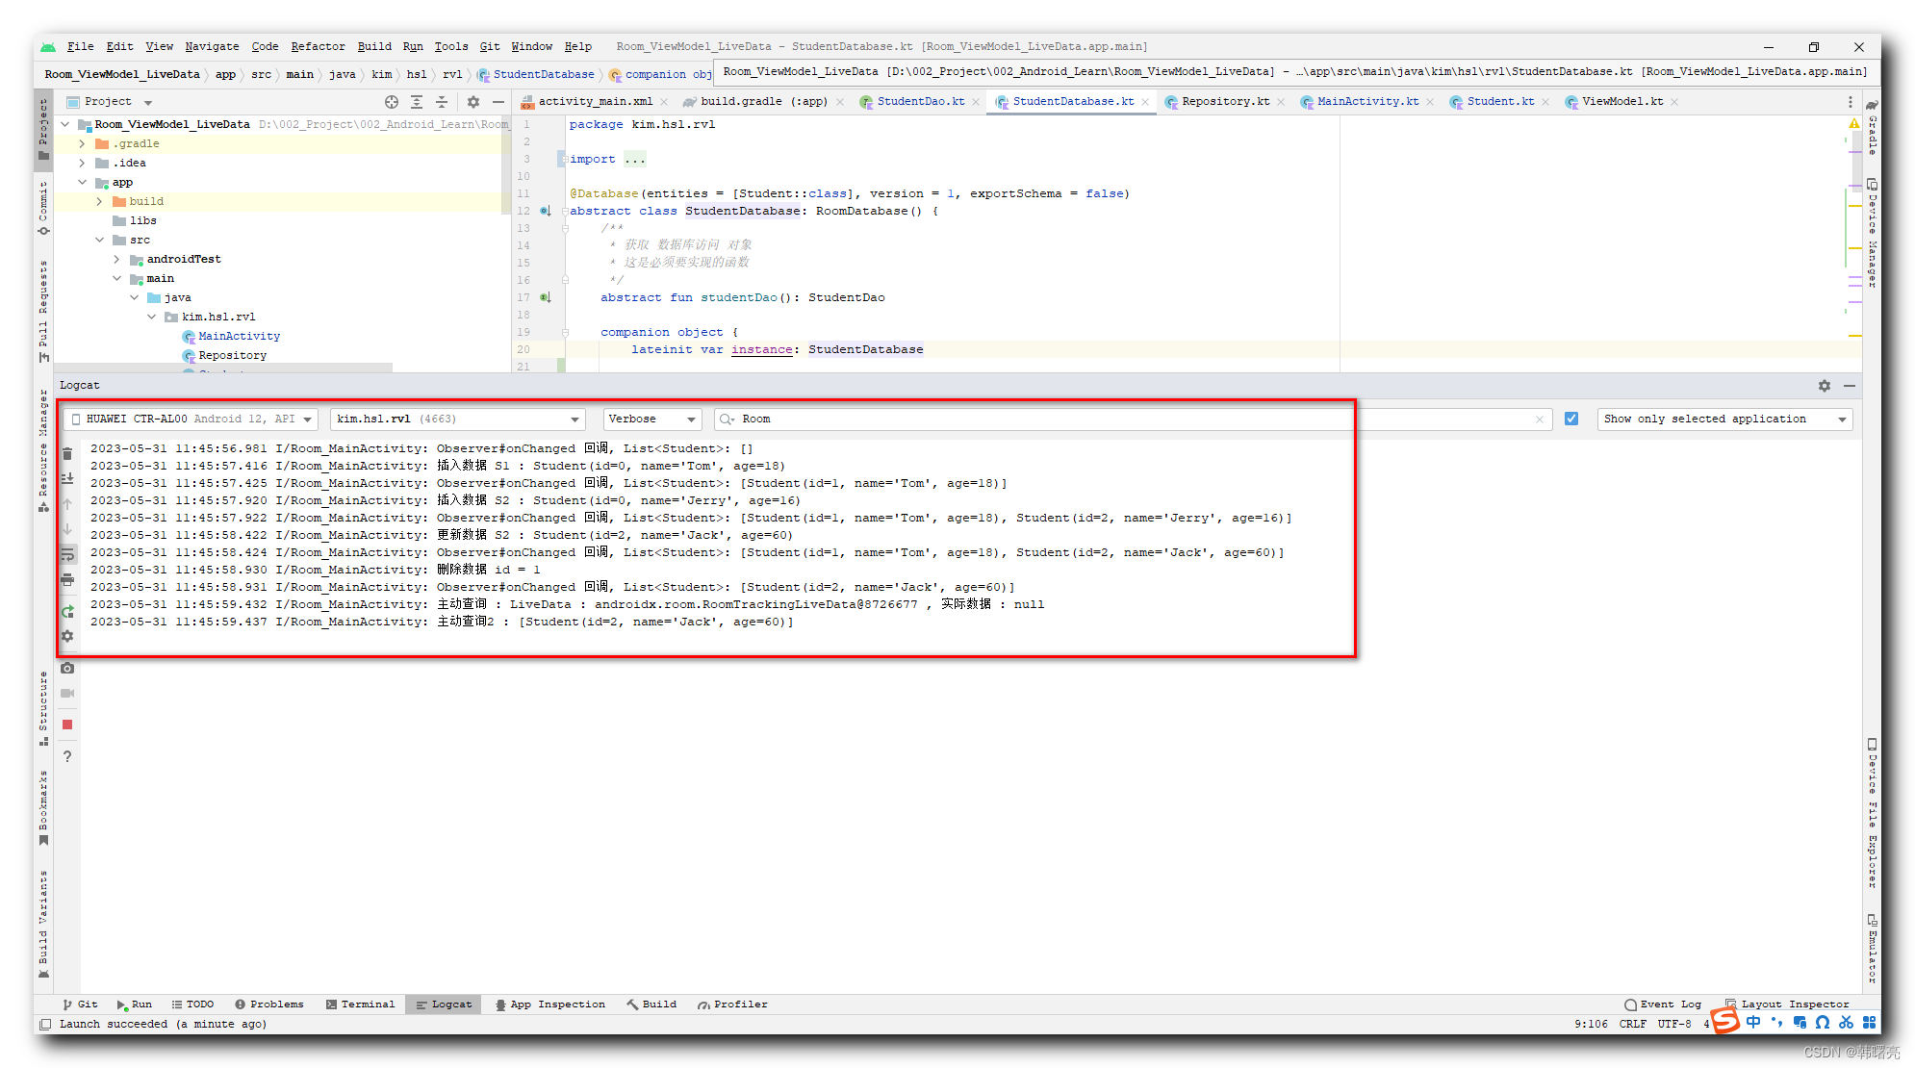
Task: Toggle regex checkbox next to search field
Action: [x=1570, y=419]
